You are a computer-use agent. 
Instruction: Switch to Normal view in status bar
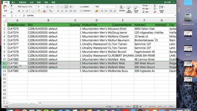pos(135,107)
